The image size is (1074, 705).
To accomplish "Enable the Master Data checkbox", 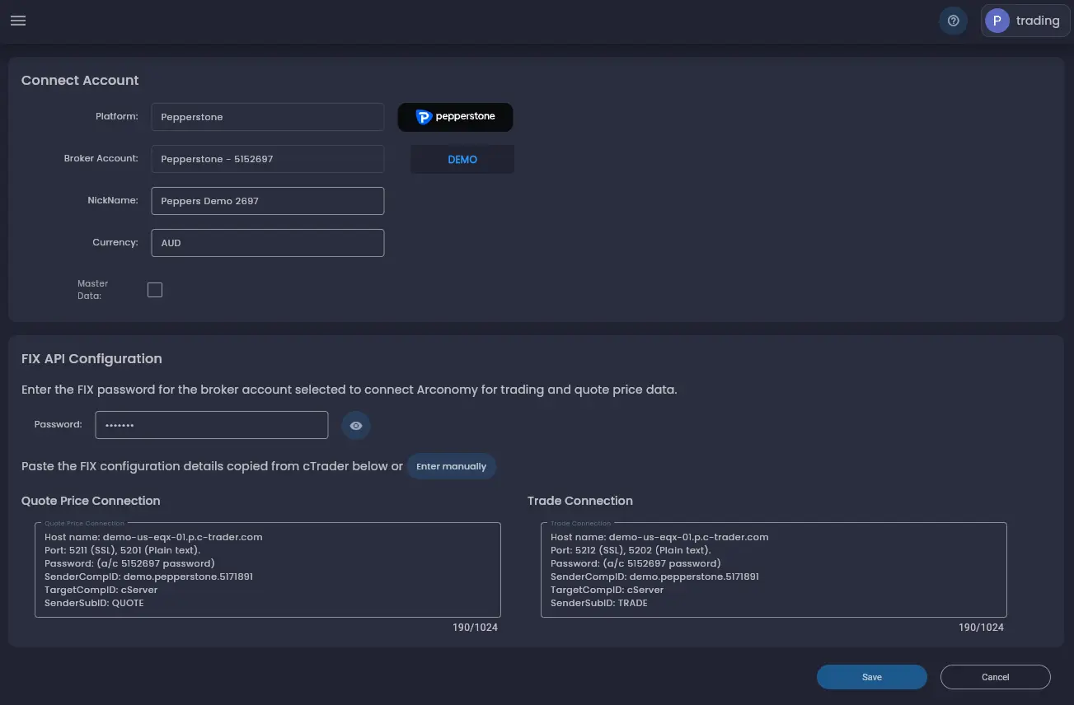I will pos(155,289).
